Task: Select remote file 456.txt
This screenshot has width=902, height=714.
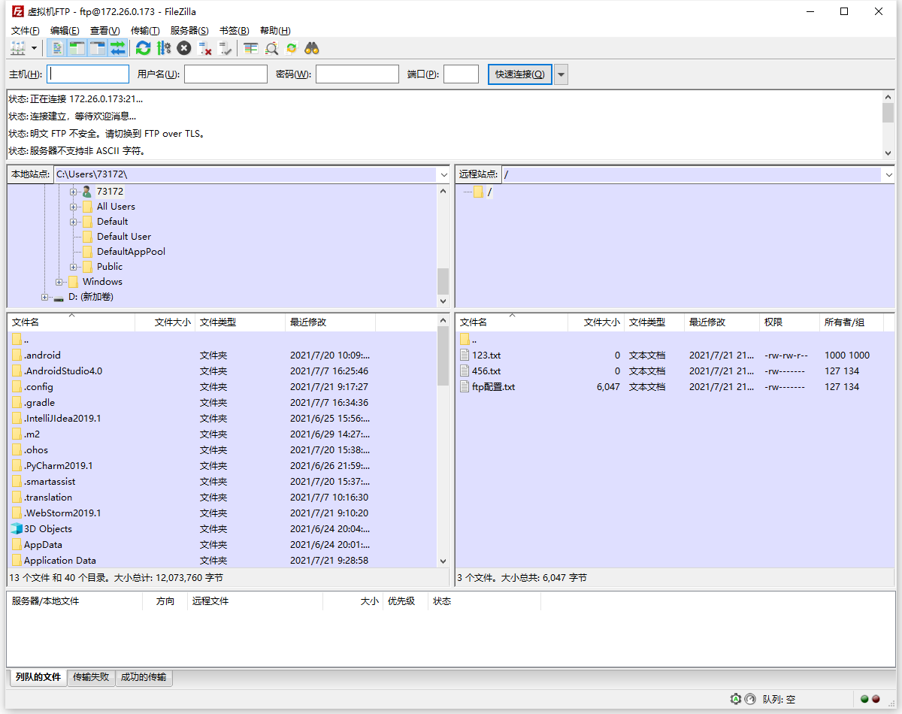Action: (x=486, y=371)
